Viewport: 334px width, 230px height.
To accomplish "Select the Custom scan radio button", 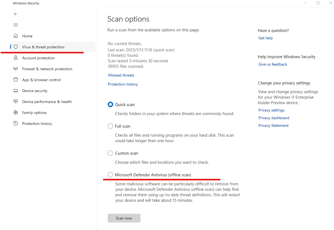I will tap(110, 153).
